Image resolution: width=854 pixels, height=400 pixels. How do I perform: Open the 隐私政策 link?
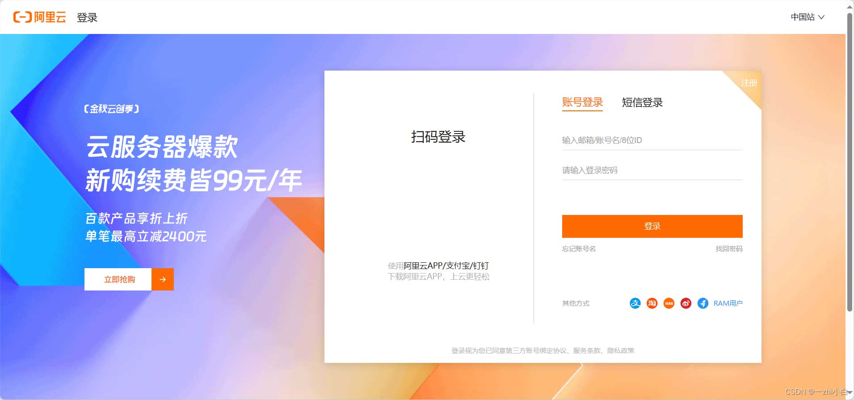tap(621, 351)
